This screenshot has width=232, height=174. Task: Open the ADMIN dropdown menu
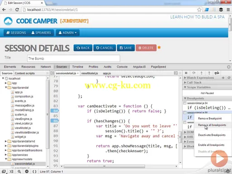click(x=68, y=33)
